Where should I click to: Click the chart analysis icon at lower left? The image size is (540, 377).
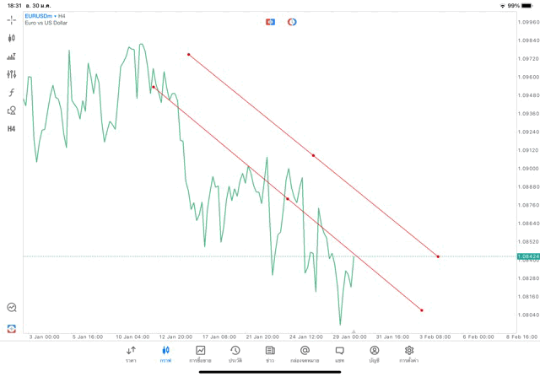12,309
